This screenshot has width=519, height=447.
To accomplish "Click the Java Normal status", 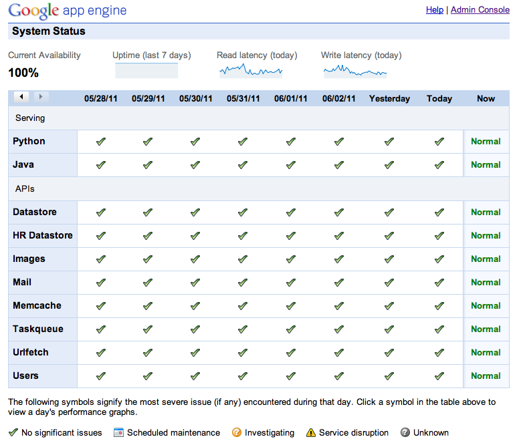I will pyautogui.click(x=486, y=164).
